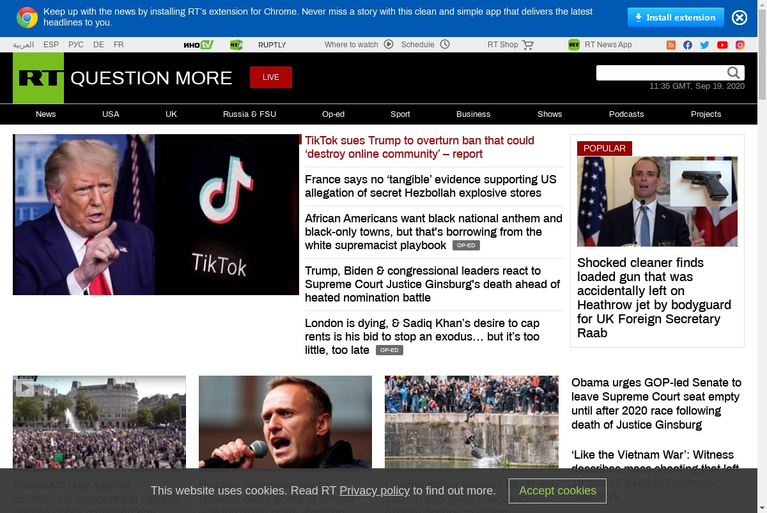This screenshot has height=513, width=767.
Task: Open TikTok sues Trump headline
Action: click(x=419, y=147)
